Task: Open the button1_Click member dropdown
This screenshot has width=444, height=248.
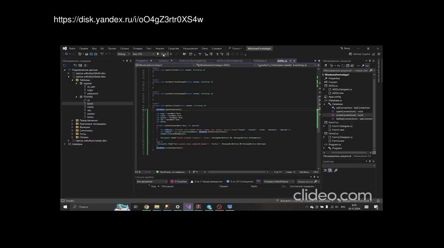Action: pos(286,65)
